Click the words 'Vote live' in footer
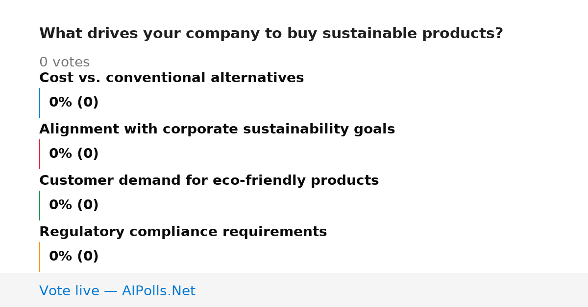 point(69,291)
